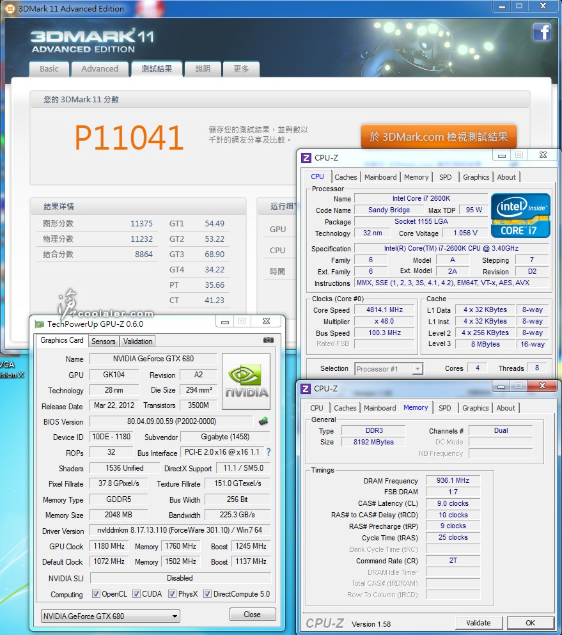
Task: Click the Bus Interface question mark
Action: (x=269, y=452)
